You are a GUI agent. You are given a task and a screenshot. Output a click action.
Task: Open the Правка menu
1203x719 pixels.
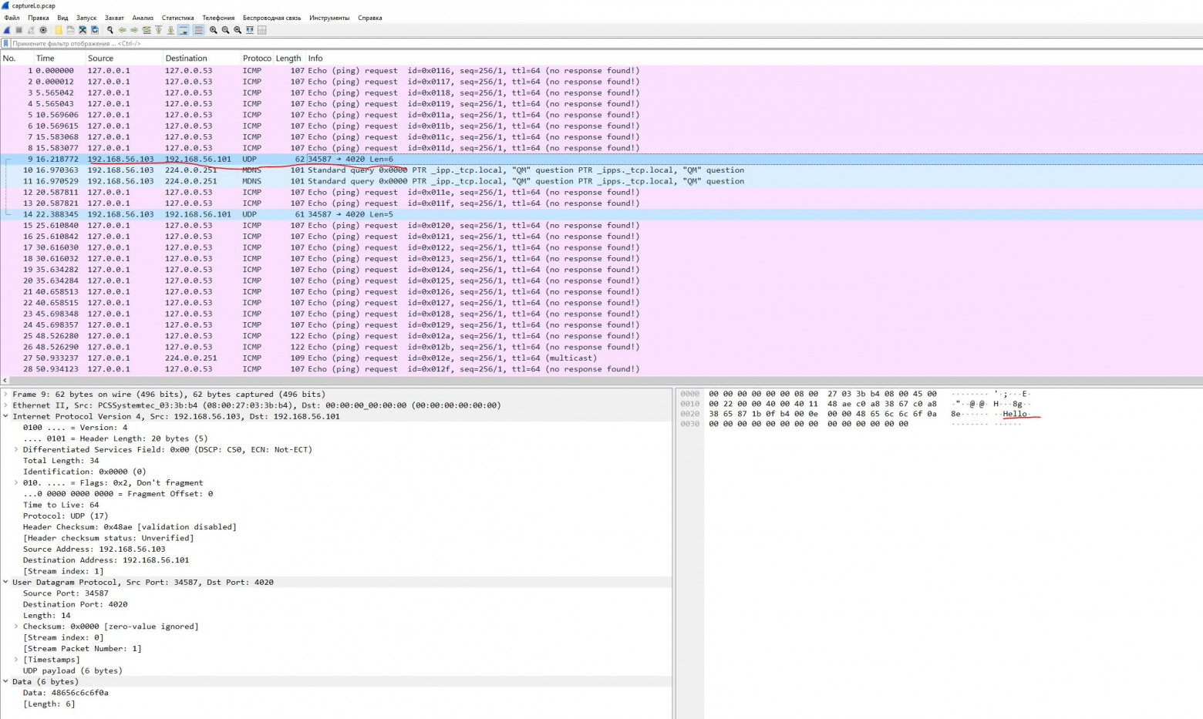(38, 18)
